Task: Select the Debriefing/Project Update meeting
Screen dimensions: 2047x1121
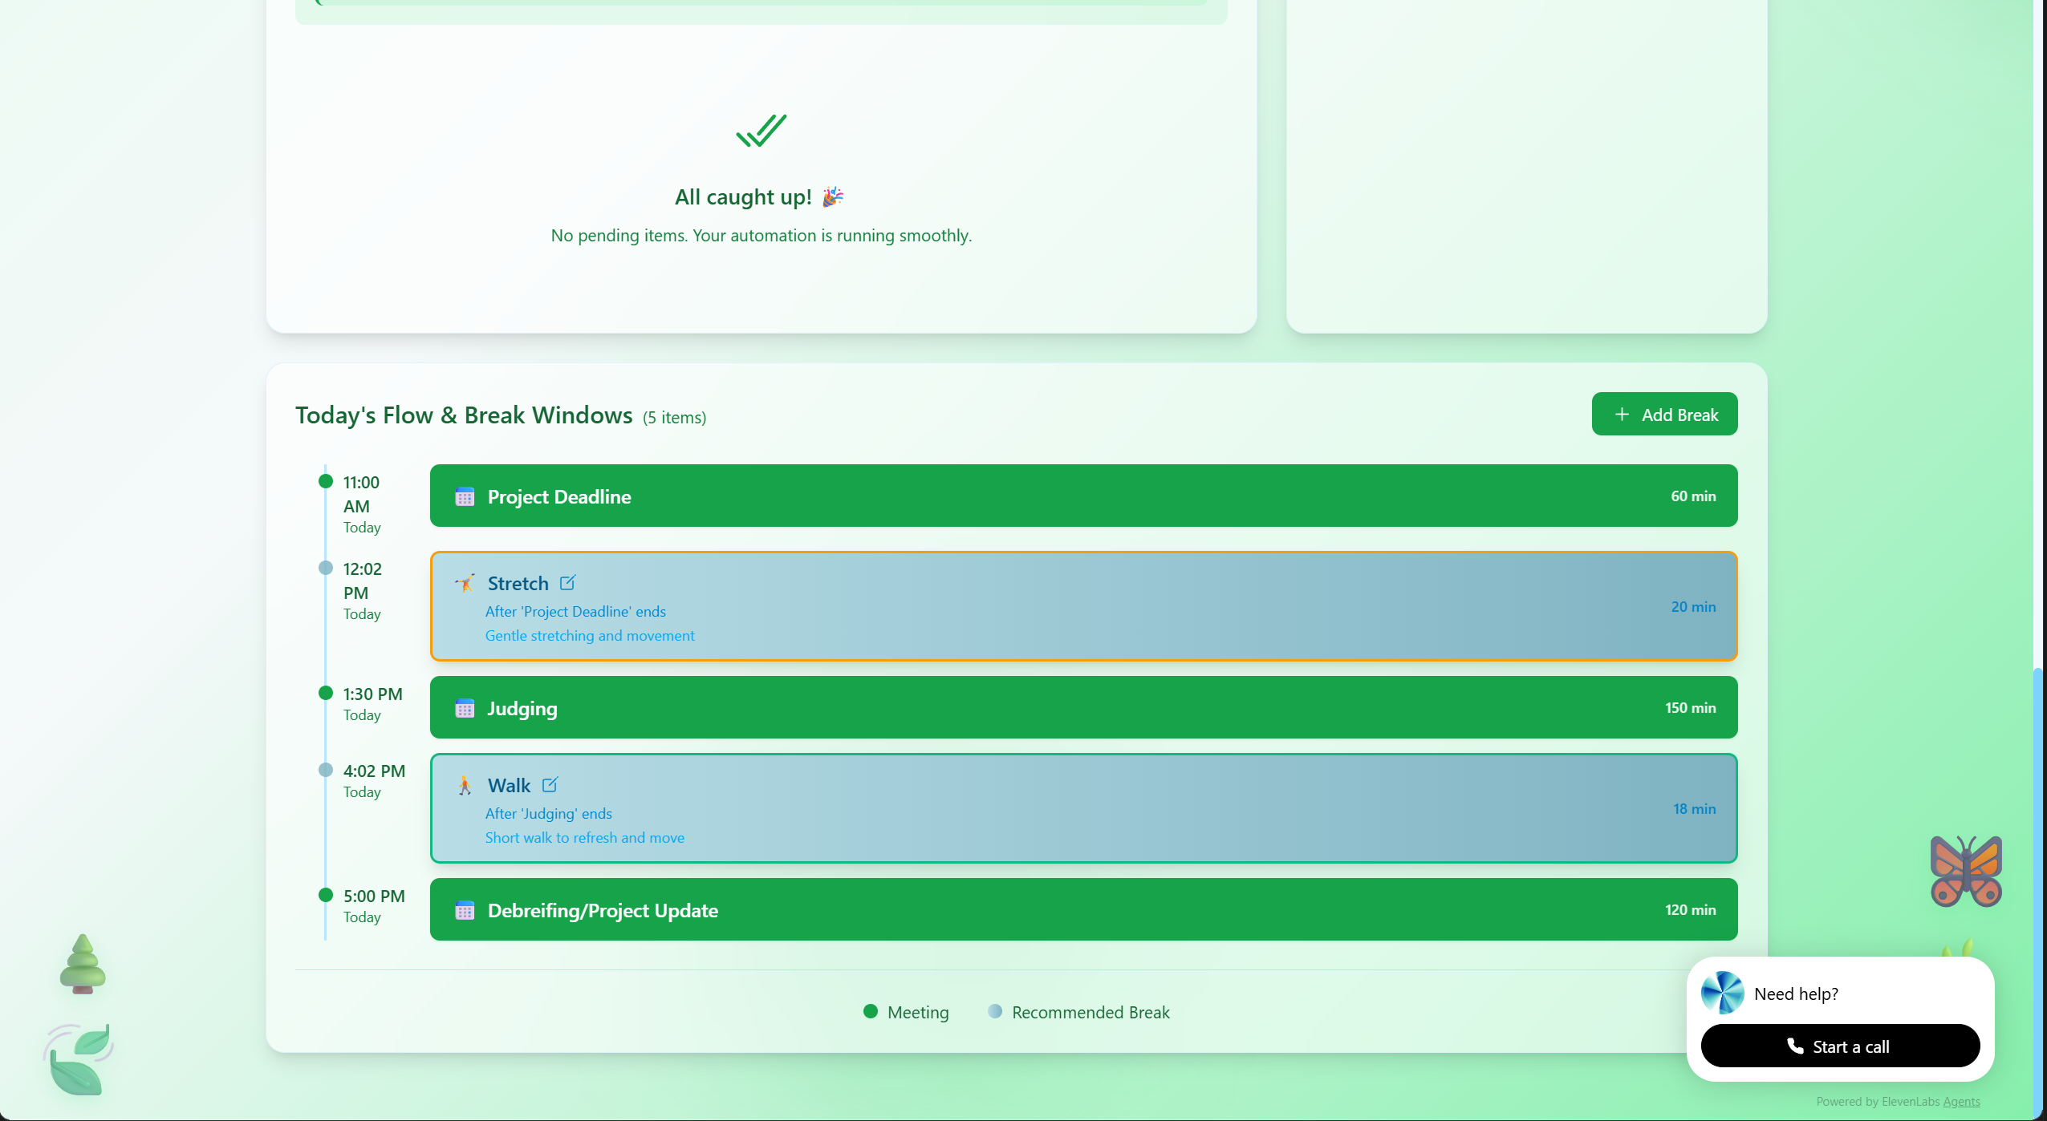Action: tap(1083, 910)
